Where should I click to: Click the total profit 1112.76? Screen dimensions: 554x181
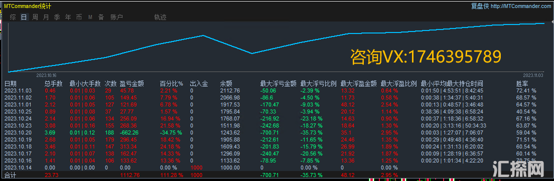[x=130, y=175]
